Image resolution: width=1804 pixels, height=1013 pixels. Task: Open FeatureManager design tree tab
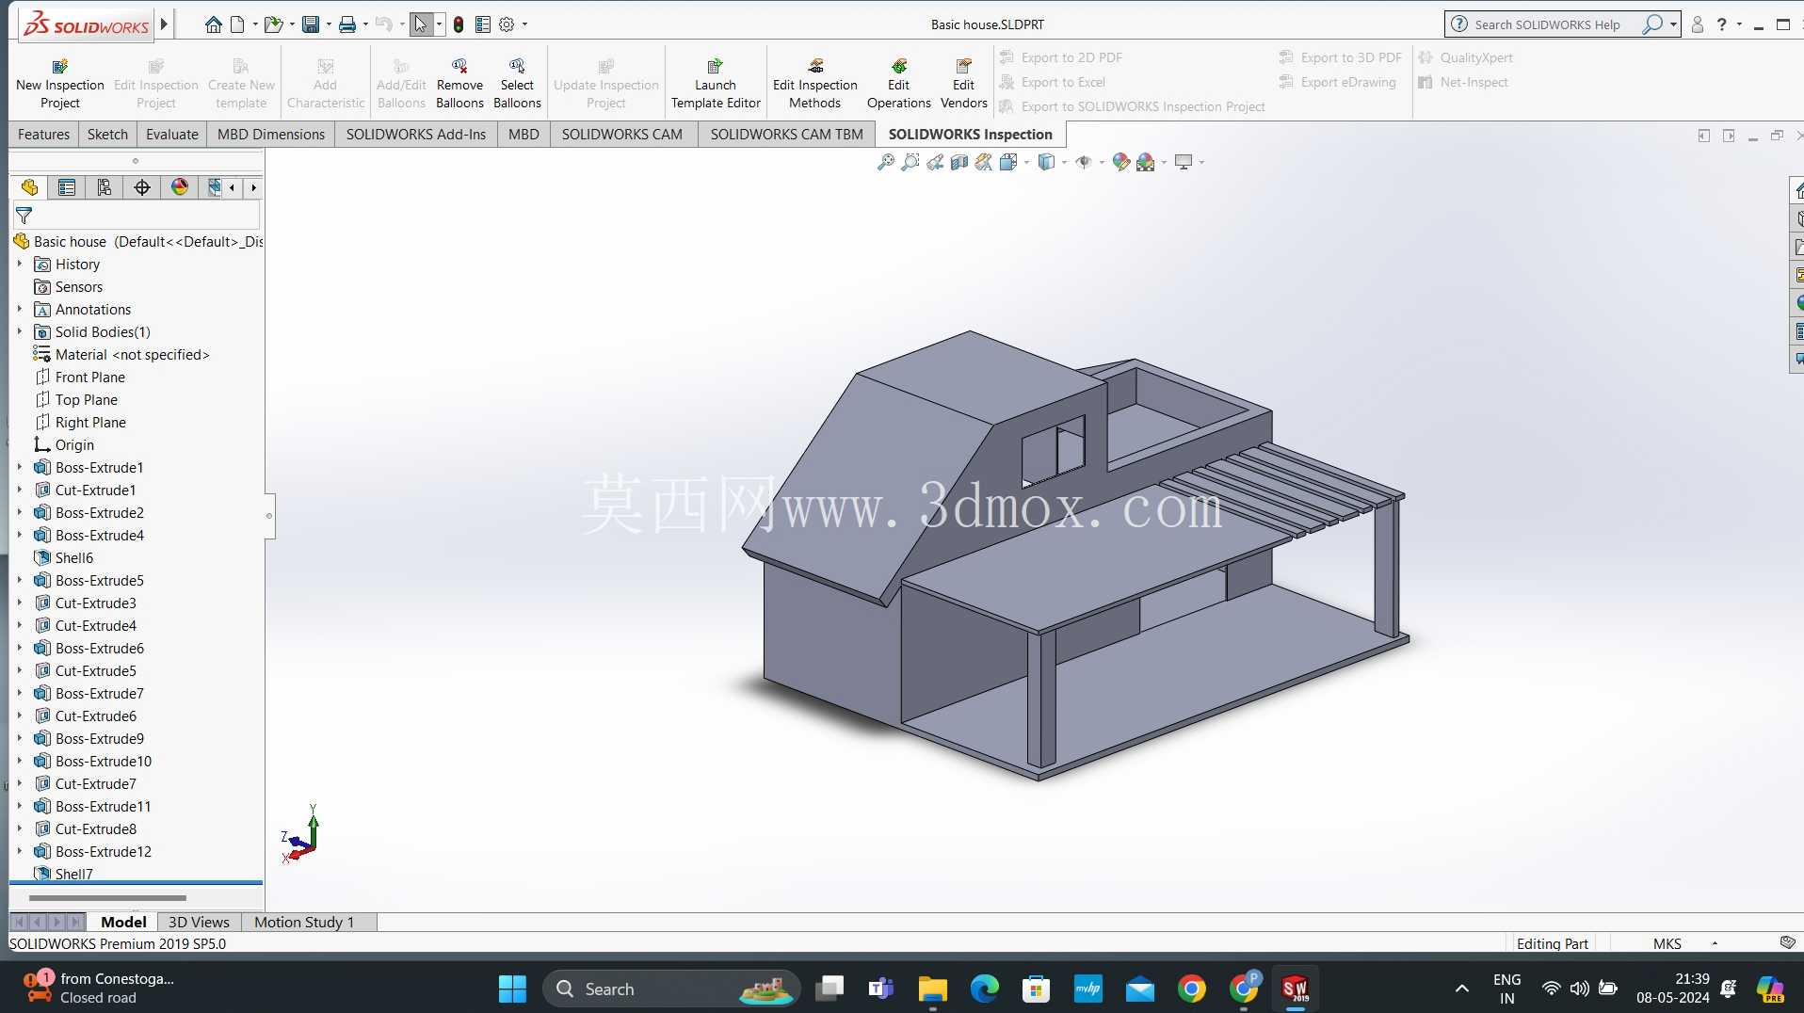pyautogui.click(x=29, y=187)
